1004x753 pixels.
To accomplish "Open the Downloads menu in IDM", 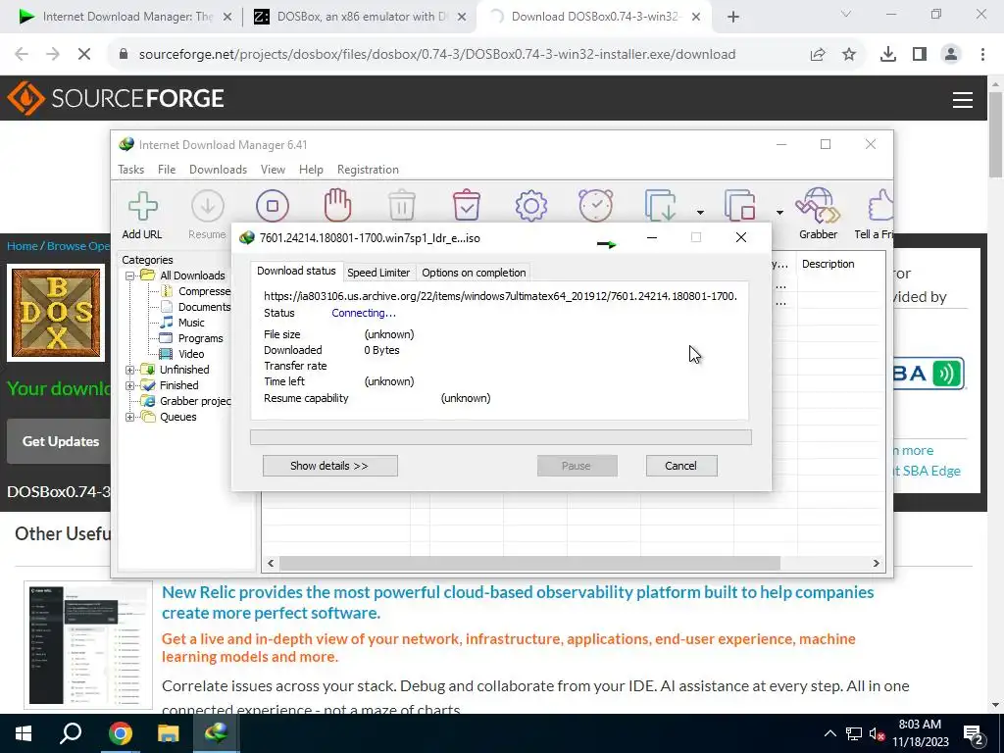I will 218,170.
